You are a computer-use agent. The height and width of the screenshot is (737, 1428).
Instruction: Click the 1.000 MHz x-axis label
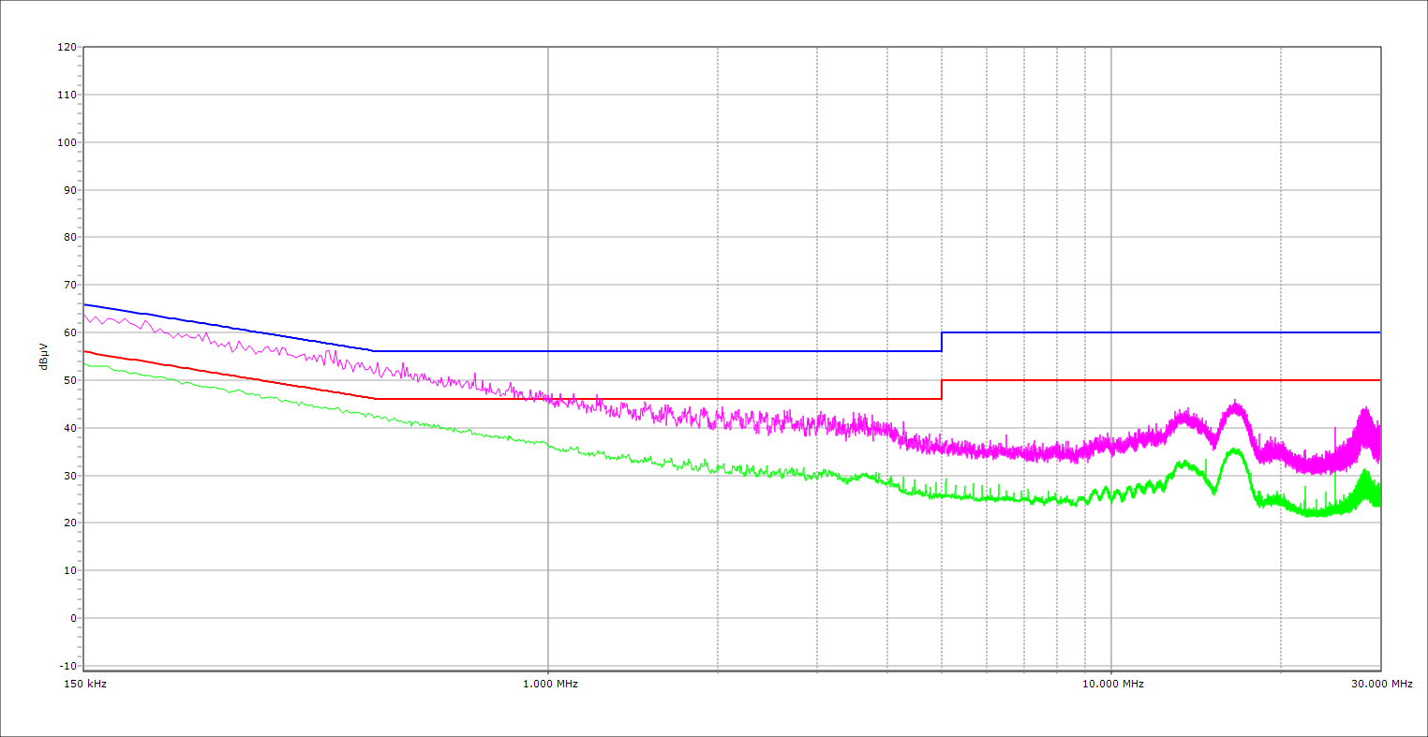click(x=550, y=684)
